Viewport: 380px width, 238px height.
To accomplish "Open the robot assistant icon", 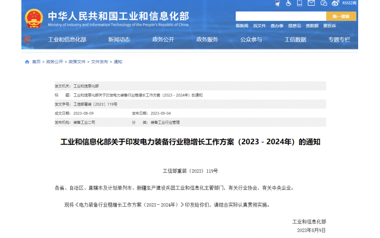I will pyautogui.click(x=277, y=3).
